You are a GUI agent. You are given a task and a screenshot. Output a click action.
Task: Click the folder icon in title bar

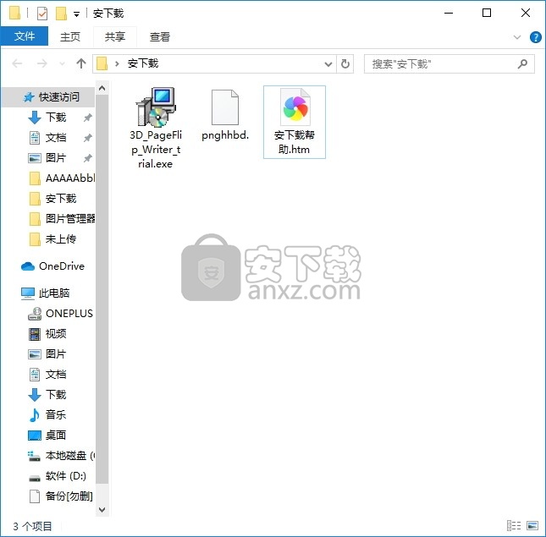(x=14, y=13)
